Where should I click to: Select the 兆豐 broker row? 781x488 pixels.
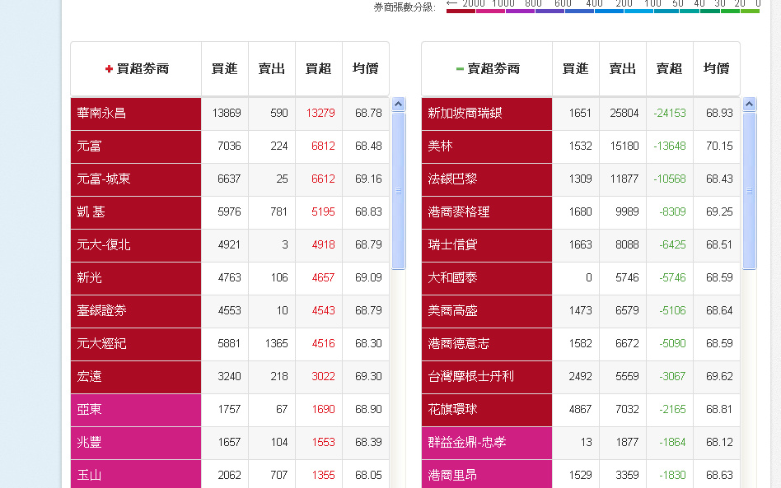pyautogui.click(x=230, y=442)
